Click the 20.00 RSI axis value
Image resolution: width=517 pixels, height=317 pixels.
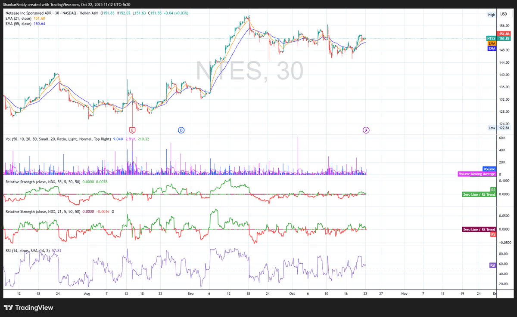pyautogui.click(x=503, y=284)
